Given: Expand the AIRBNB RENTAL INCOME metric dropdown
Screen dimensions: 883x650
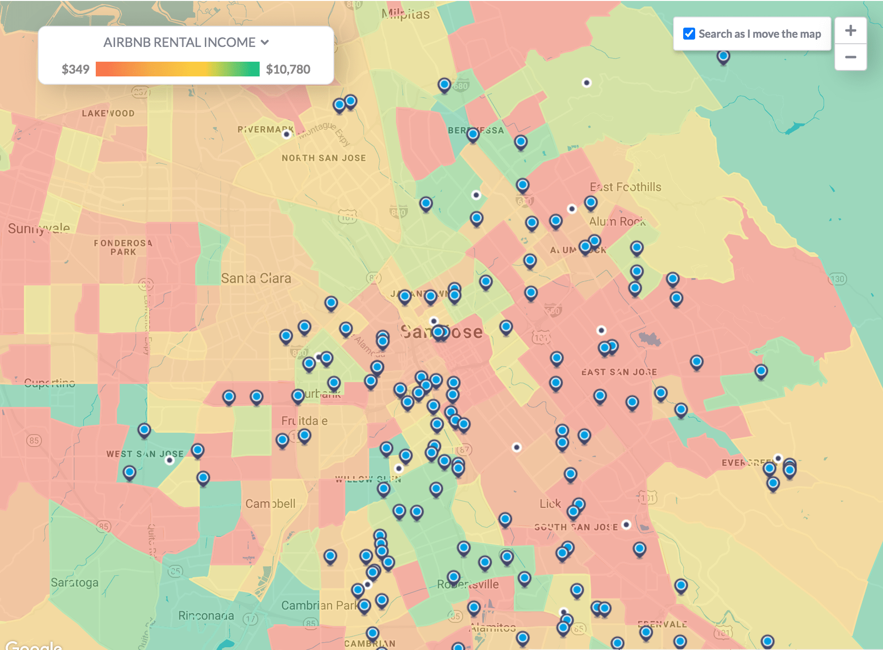Looking at the screenshot, I should (x=266, y=42).
